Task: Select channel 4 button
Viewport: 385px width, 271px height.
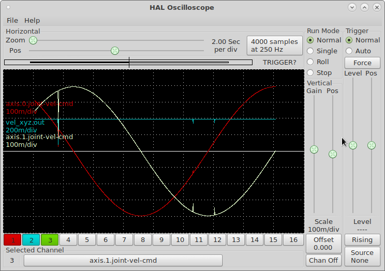Action: pyautogui.click(x=68, y=240)
